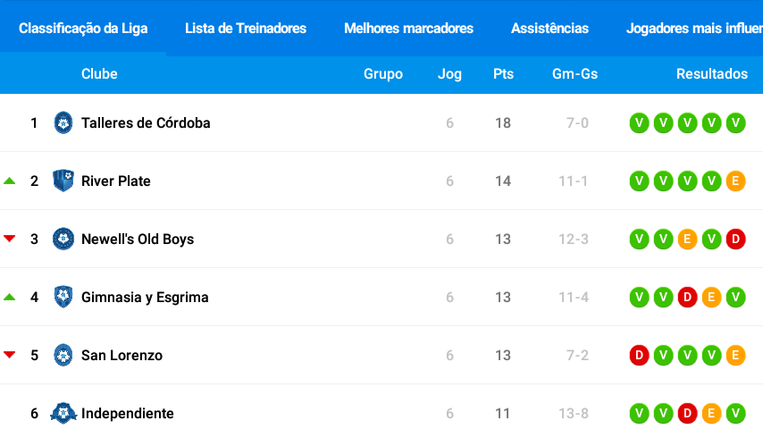This screenshot has width=763, height=429.
Task: Open the Independiente club name link
Action: point(128,414)
